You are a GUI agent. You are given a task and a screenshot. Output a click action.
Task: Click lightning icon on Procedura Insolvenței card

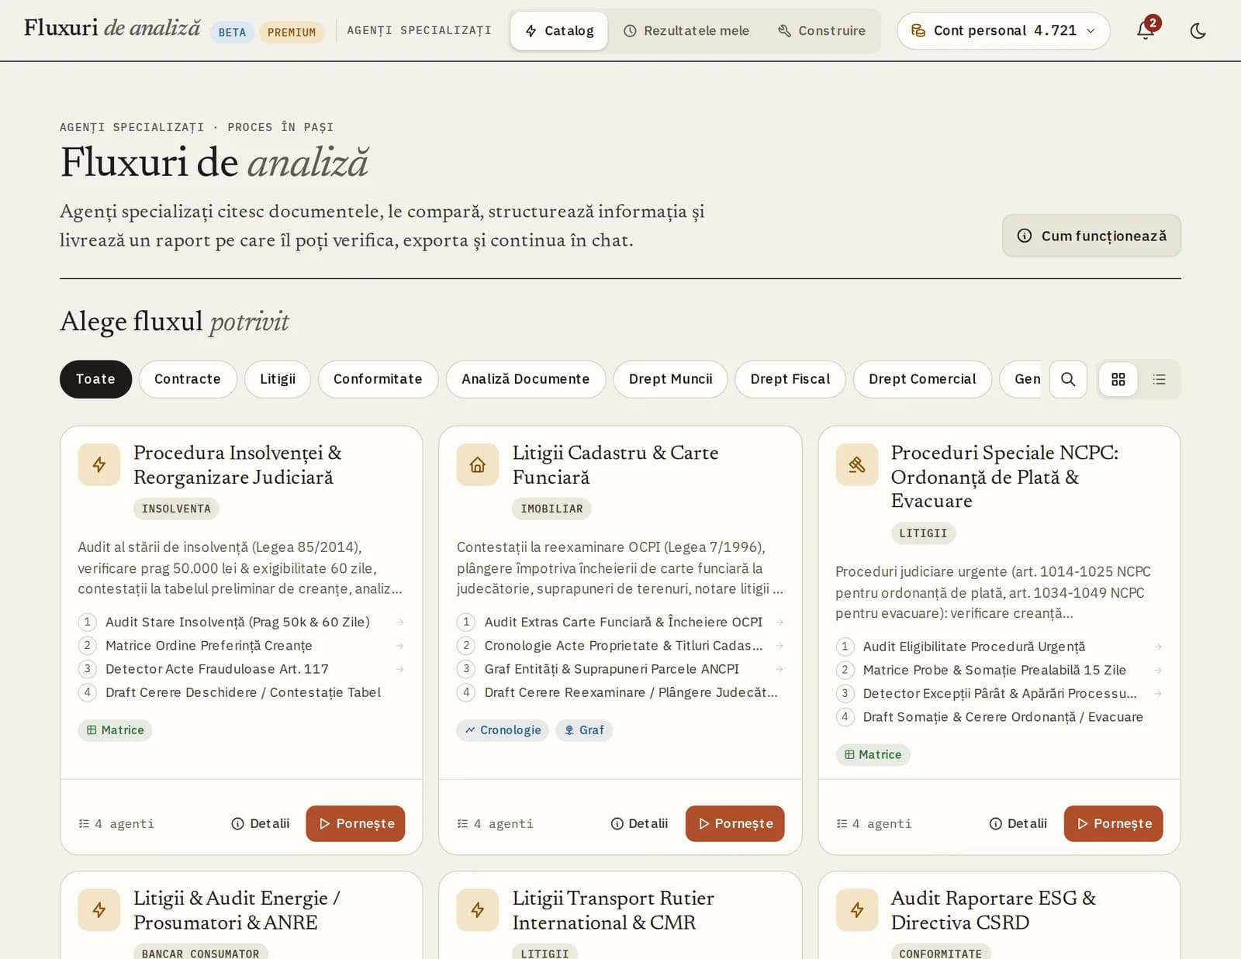99,464
